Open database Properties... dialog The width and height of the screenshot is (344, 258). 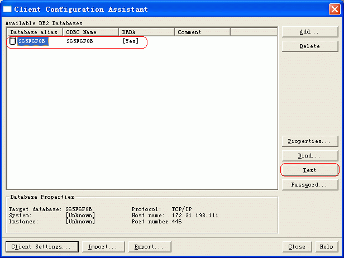point(309,141)
